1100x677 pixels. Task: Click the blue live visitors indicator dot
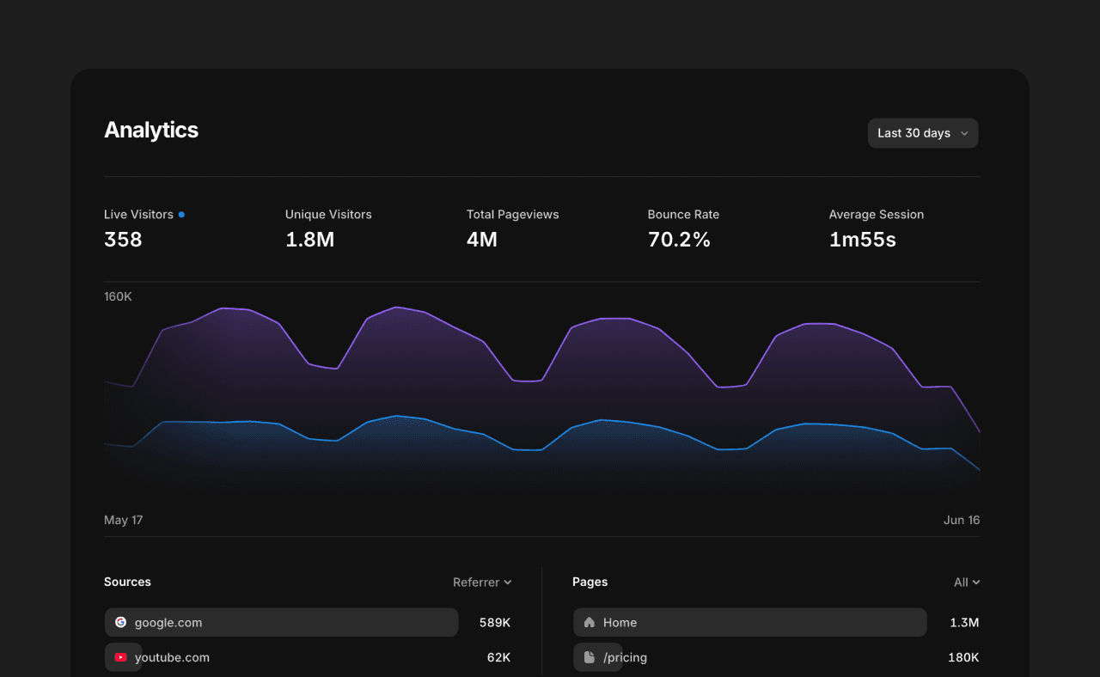pos(181,215)
